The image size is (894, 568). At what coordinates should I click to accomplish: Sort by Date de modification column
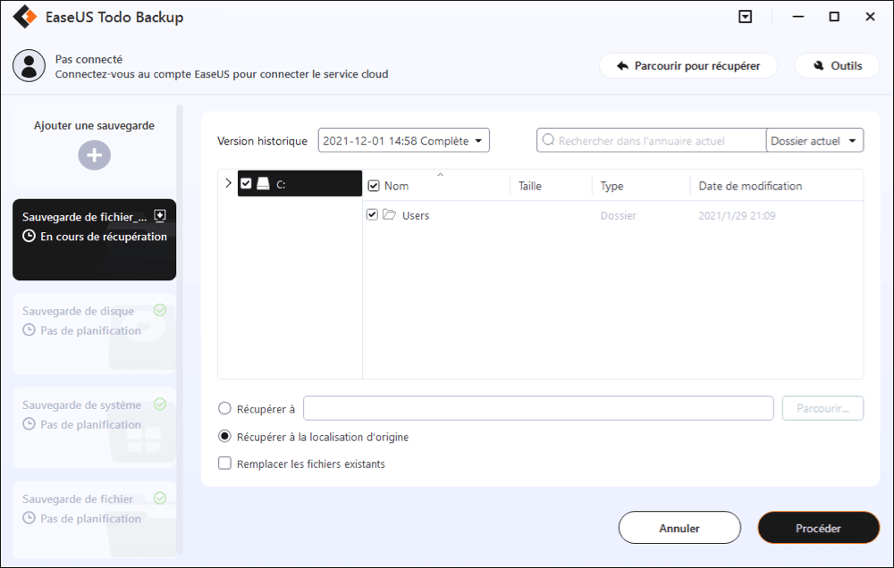pos(750,186)
